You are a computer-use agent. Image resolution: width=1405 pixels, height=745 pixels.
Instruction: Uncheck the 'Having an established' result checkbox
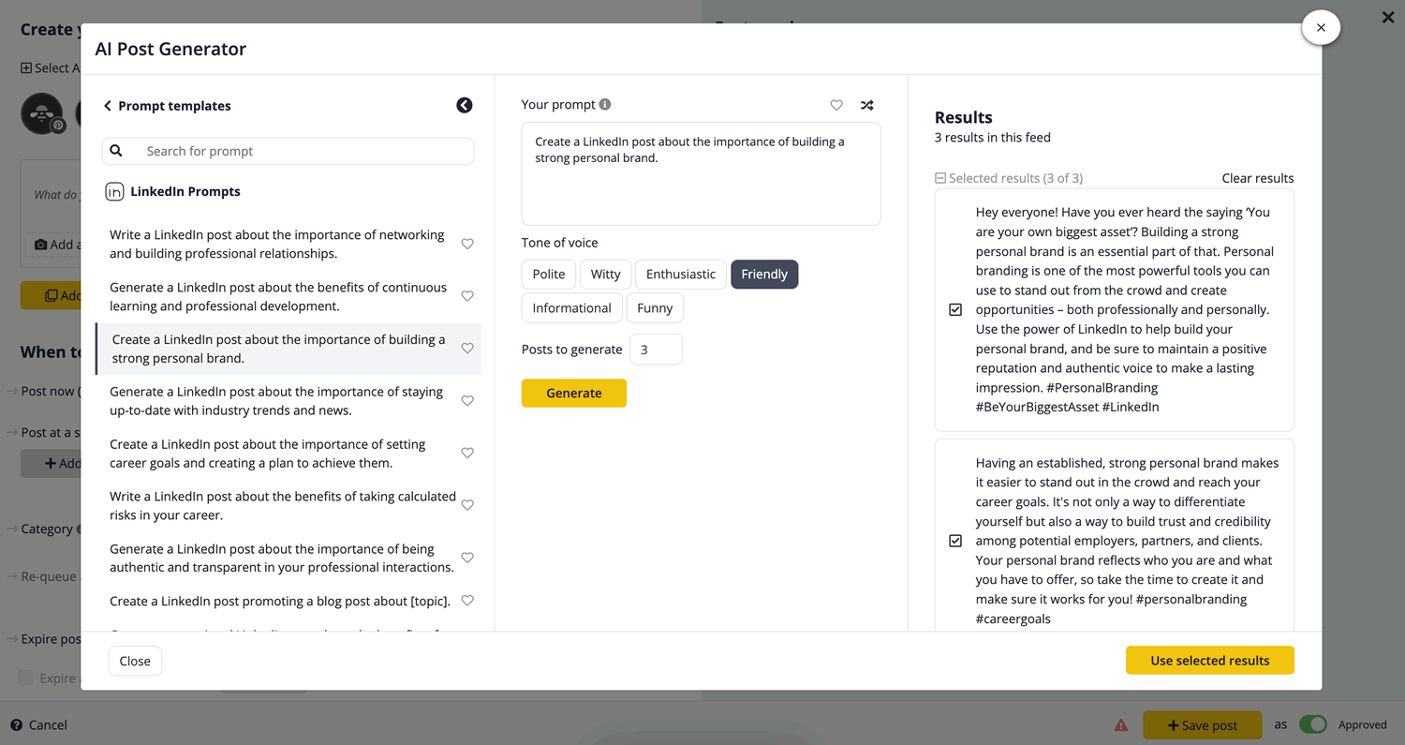pyautogui.click(x=955, y=541)
